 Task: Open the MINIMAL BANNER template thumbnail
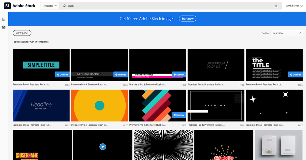click(100, 65)
